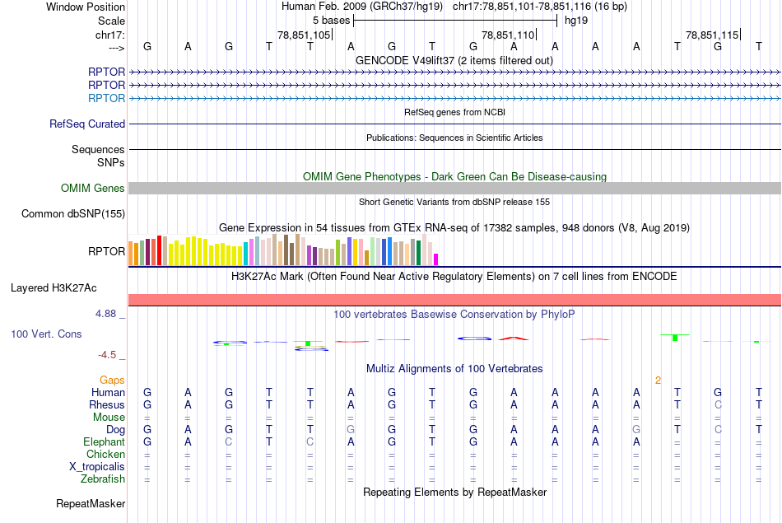Open OMIM Gene Phenotypes track title

[454, 176]
